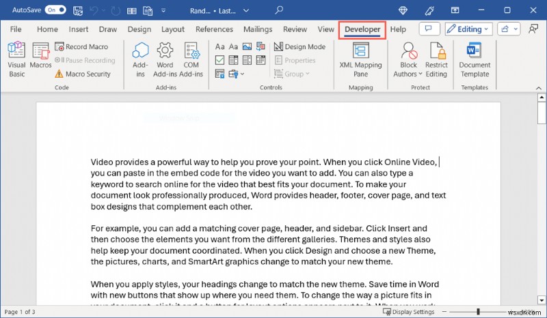This screenshot has height=318, width=547.
Task: Click the Redo button
Action: tap(116, 10)
